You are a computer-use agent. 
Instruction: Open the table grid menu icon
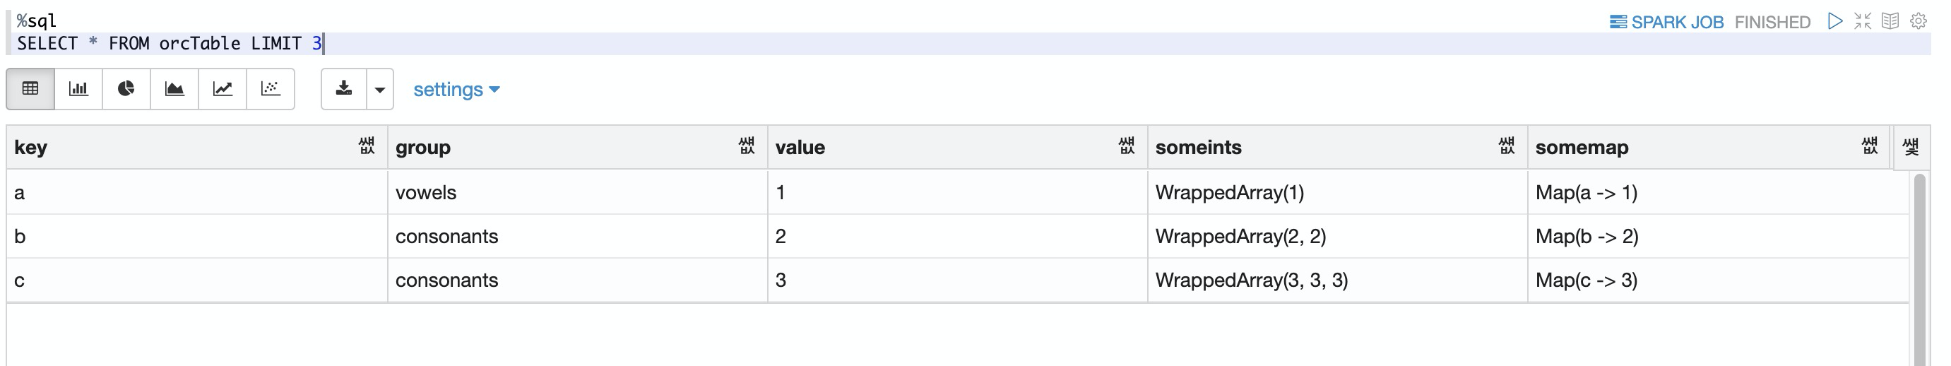pos(1911,146)
